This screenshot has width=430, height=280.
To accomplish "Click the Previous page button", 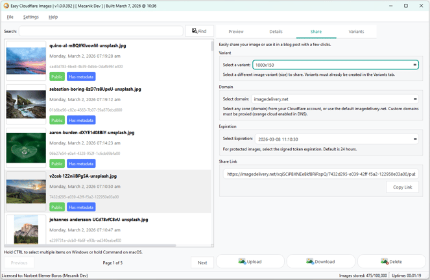I will point(19,262).
